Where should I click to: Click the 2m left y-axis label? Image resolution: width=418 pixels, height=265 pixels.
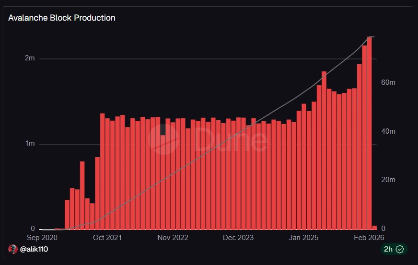[30, 58]
